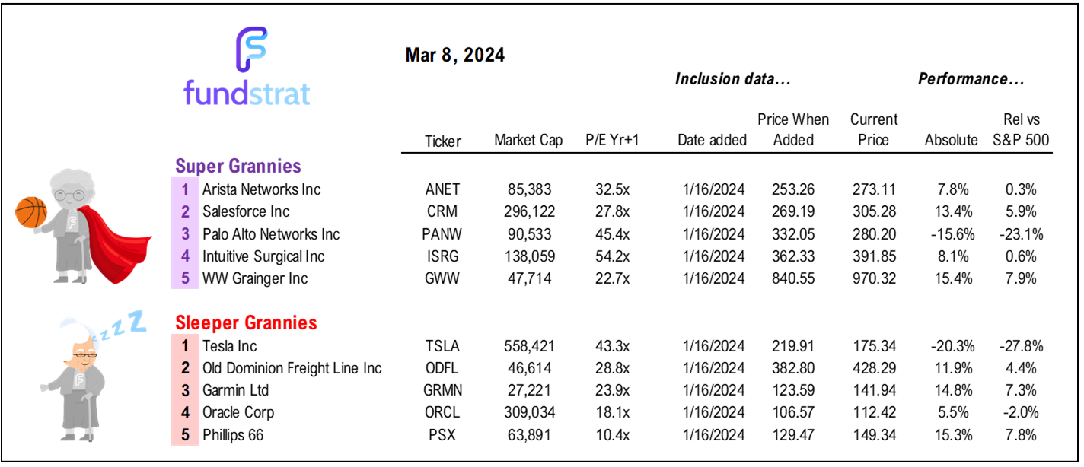Click the basketball held by Super Granny
This screenshot has height=467, width=1084.
[31, 211]
